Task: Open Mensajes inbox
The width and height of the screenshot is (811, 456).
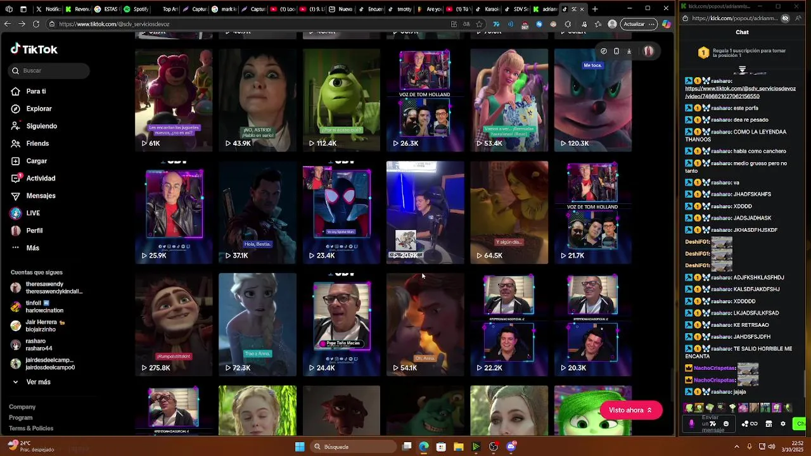Action: 41,196
